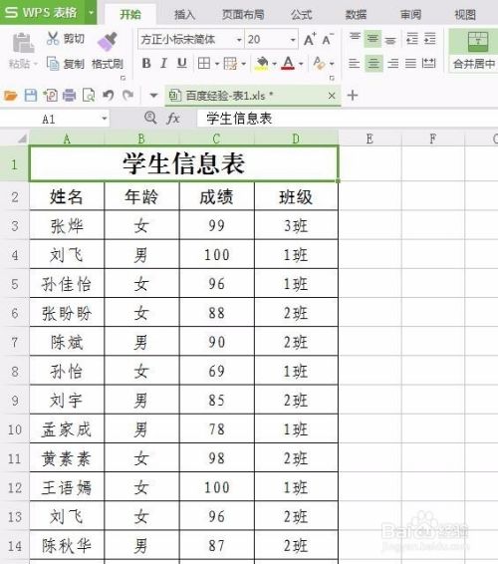
Task: Toggle Bold formatting
Action: 146,64
